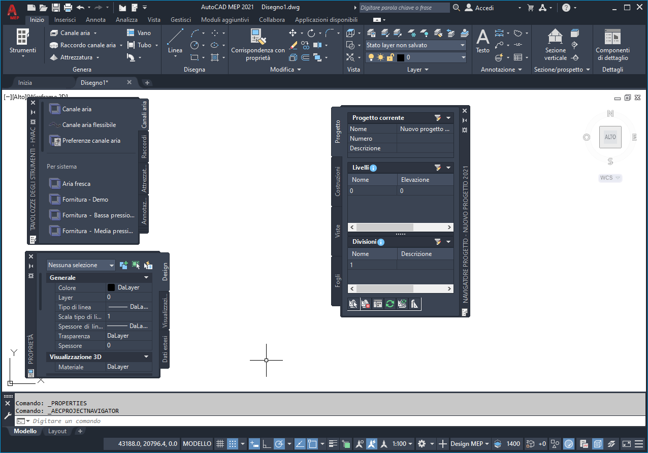Select the Rectangle tool in Disegna panel
The width and height of the screenshot is (648, 453).
pyautogui.click(x=195, y=57)
